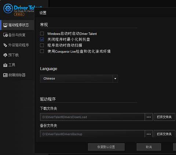Image resolution: width=176 pixels, height=155 pixels.
Task: Click the 设置 dialog title
Action: 43,13
